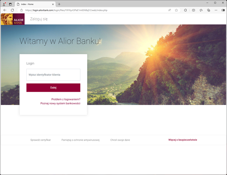Open the read aloud icon

[x=170, y=10]
